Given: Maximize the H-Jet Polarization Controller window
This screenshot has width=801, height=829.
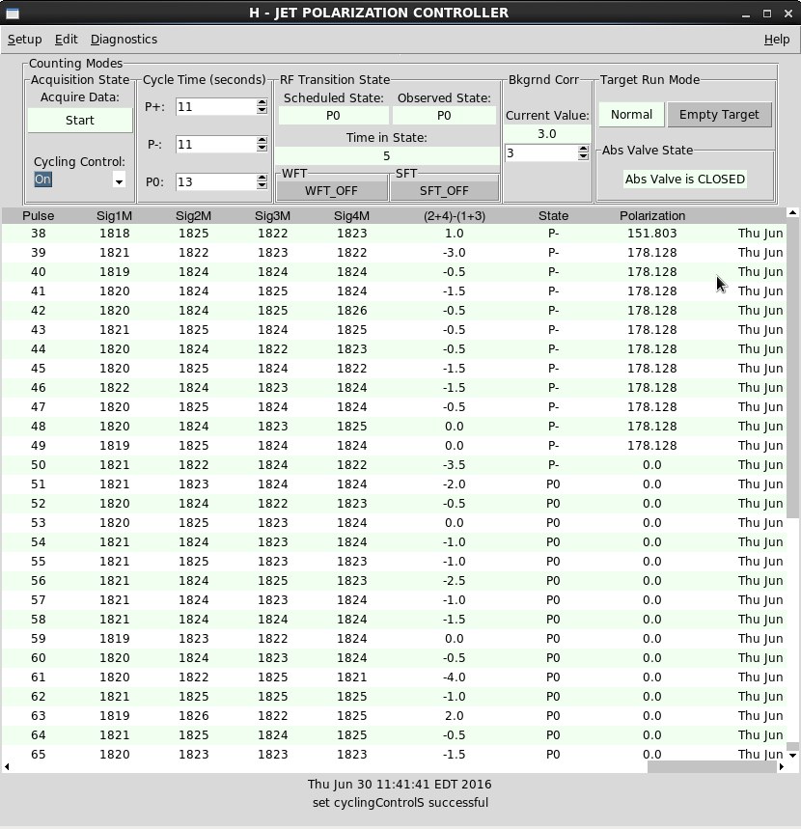Looking at the screenshot, I should pos(767,14).
